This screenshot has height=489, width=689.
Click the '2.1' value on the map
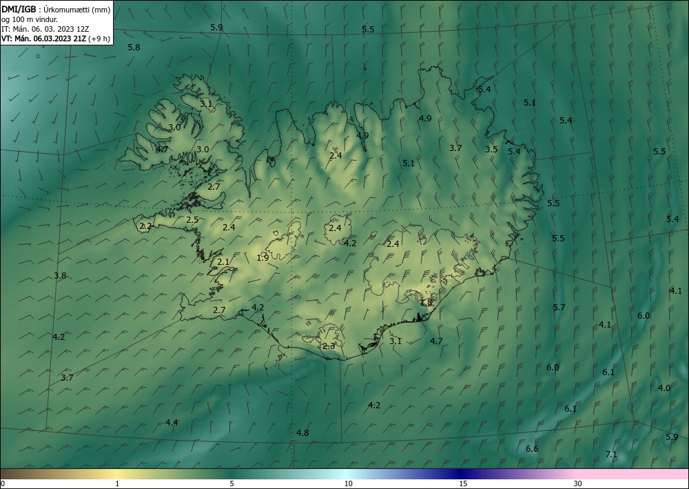(223, 262)
